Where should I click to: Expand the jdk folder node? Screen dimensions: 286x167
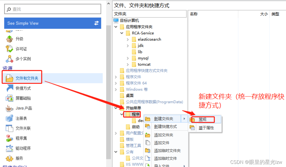coord(128,46)
